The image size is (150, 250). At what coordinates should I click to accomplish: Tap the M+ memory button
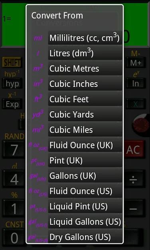[136, 63]
